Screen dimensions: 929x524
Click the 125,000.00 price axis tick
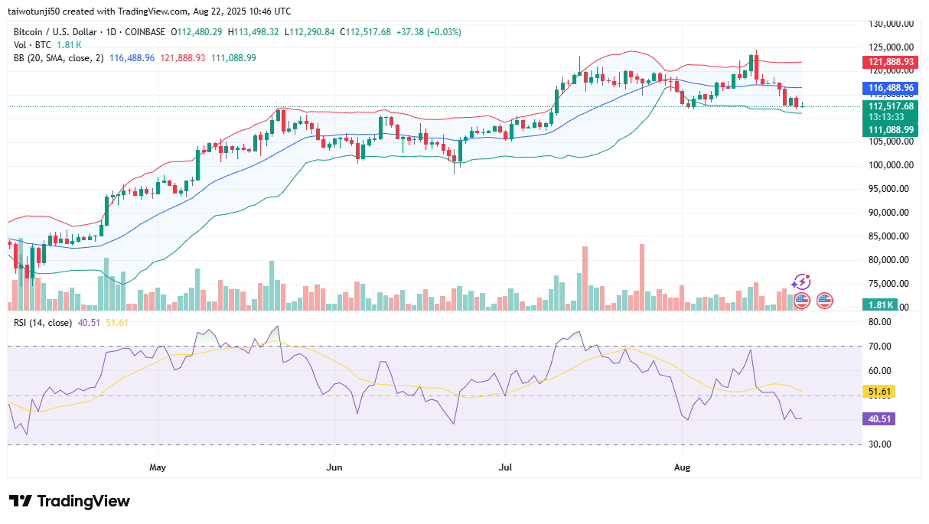tap(890, 47)
